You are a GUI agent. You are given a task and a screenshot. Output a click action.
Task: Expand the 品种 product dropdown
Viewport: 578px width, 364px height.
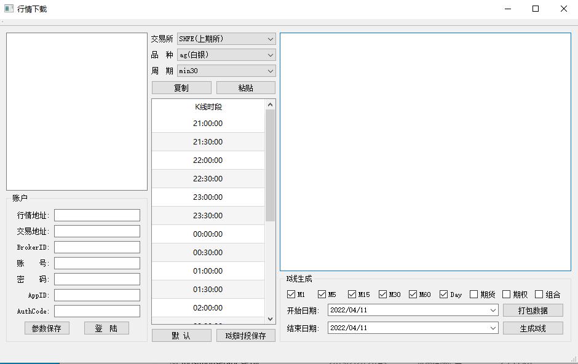226,55
